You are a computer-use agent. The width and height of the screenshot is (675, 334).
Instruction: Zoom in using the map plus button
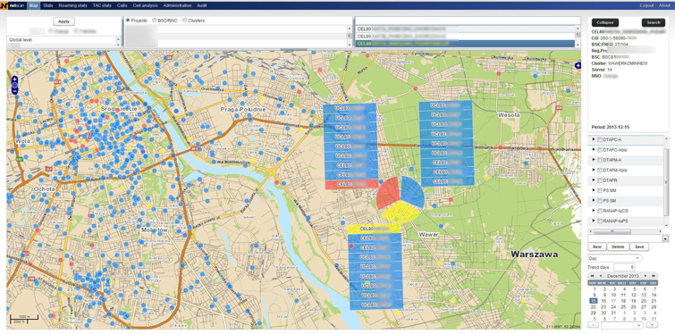tap(14, 79)
